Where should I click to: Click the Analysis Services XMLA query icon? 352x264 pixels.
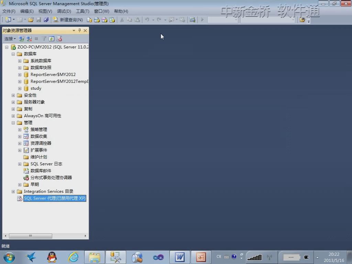[112, 20]
